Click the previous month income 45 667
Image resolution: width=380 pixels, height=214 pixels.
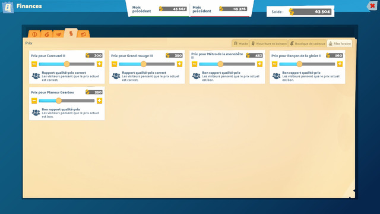tap(173, 9)
